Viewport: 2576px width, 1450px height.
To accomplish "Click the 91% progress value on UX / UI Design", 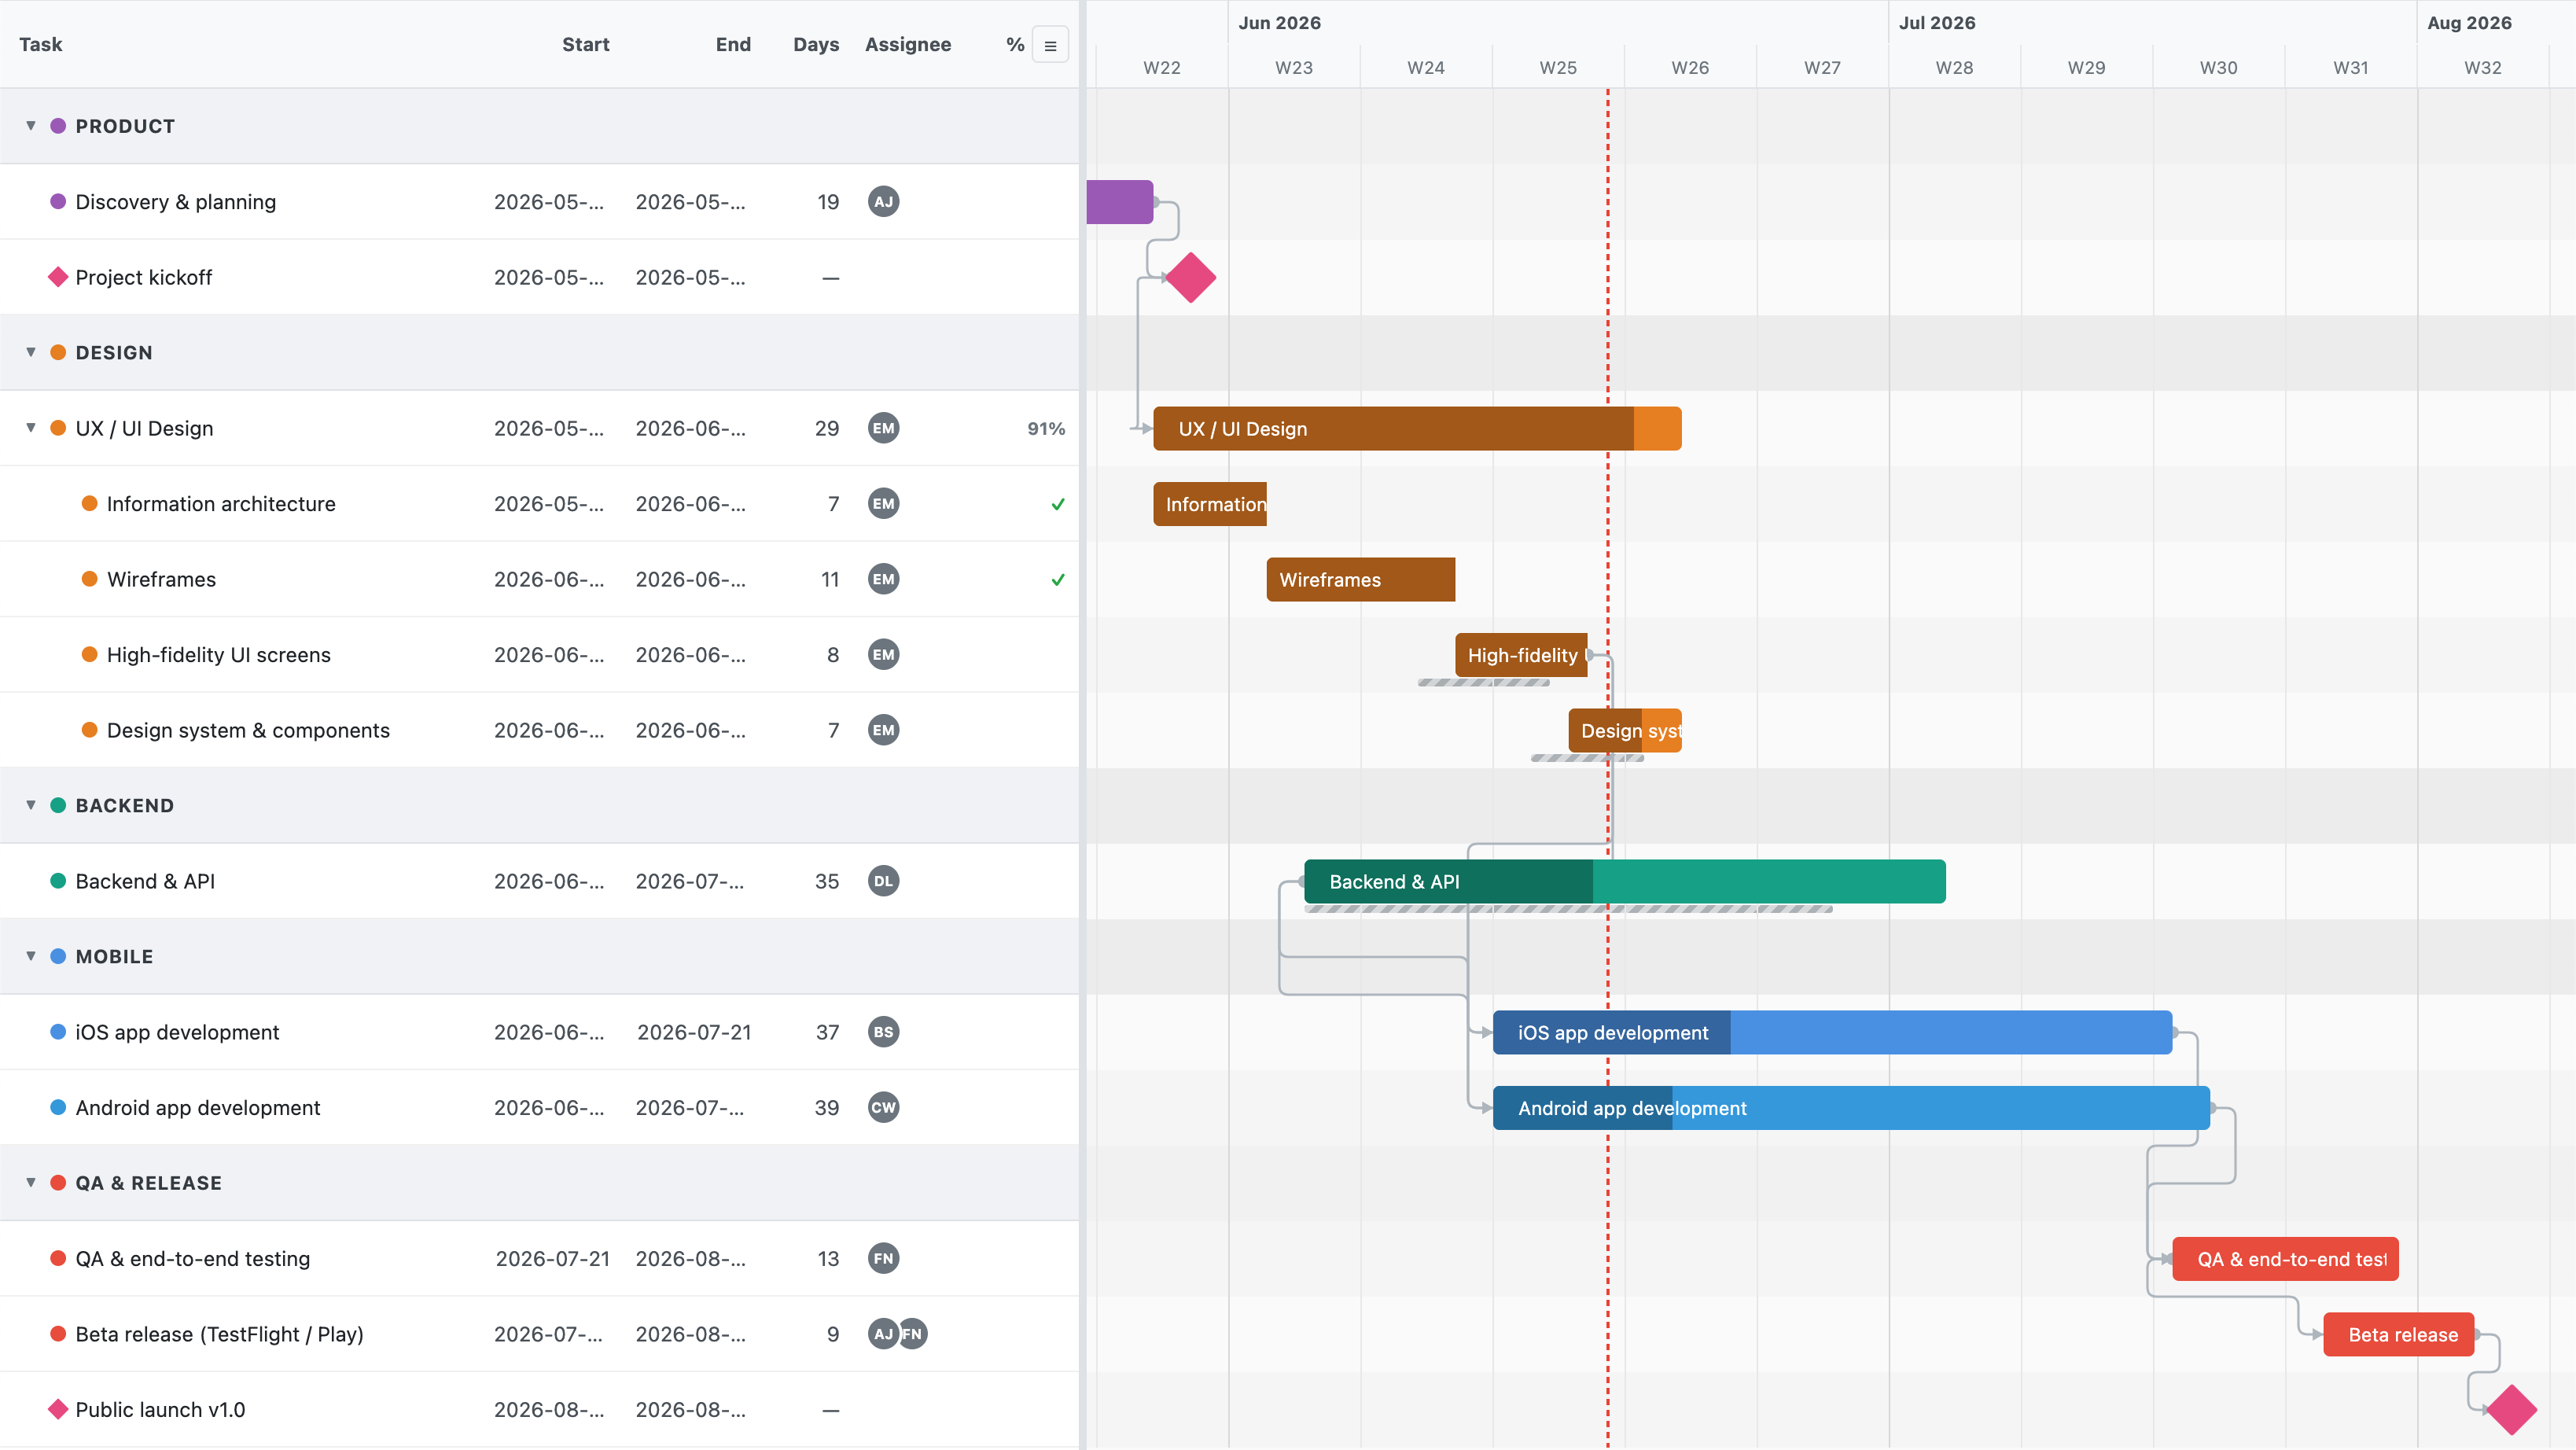I will point(1046,428).
